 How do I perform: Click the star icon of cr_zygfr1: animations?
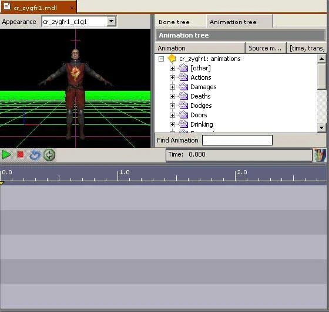point(172,59)
